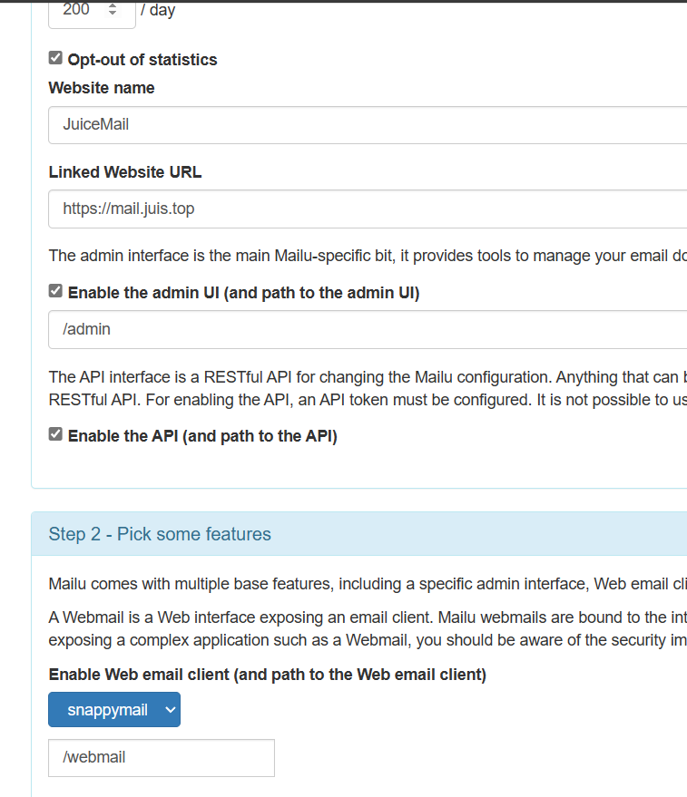The image size is (687, 797).
Task: Click the 'Website name' label
Action: click(102, 88)
